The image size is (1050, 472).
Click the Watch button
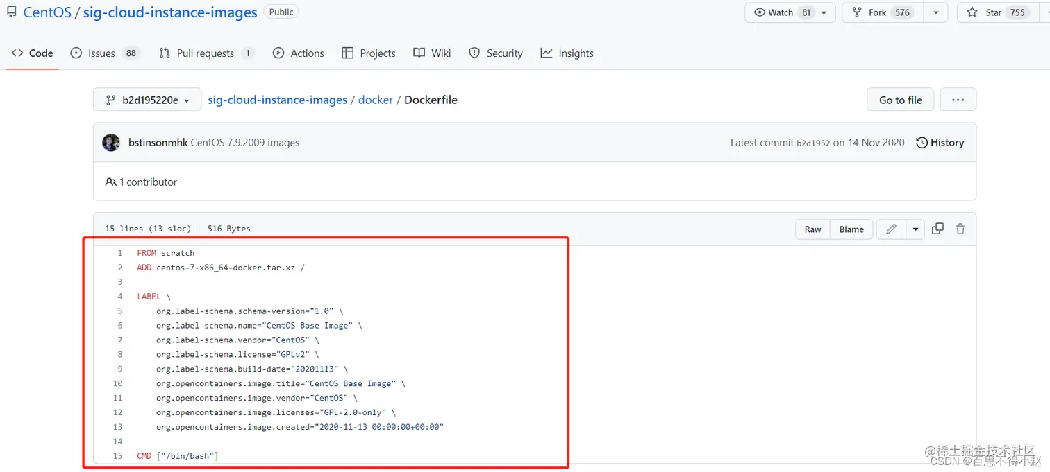[783, 12]
